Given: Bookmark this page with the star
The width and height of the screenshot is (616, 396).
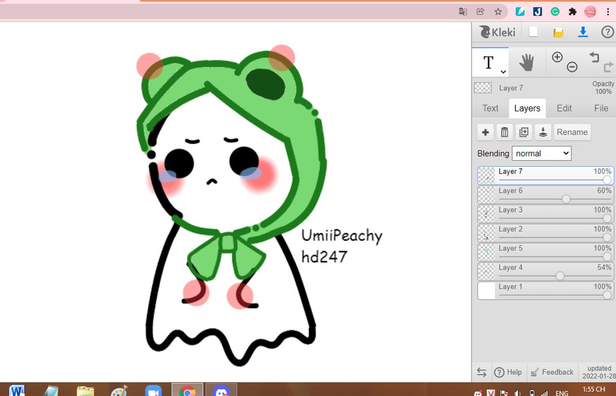Looking at the screenshot, I should click(497, 12).
